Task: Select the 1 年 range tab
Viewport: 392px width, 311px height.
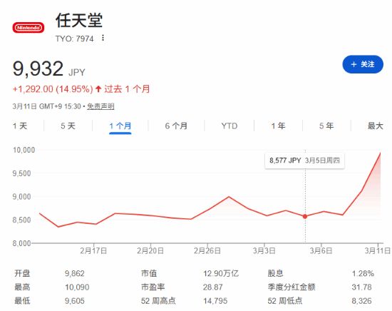Action: [278, 126]
